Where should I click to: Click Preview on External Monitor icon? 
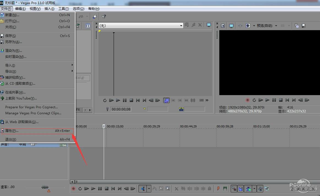click(231, 26)
